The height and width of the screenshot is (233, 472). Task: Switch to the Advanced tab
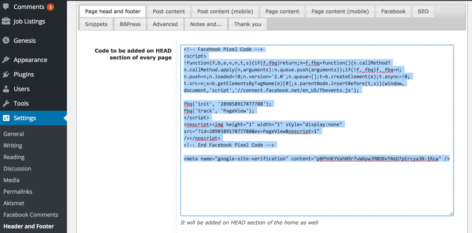tap(165, 24)
